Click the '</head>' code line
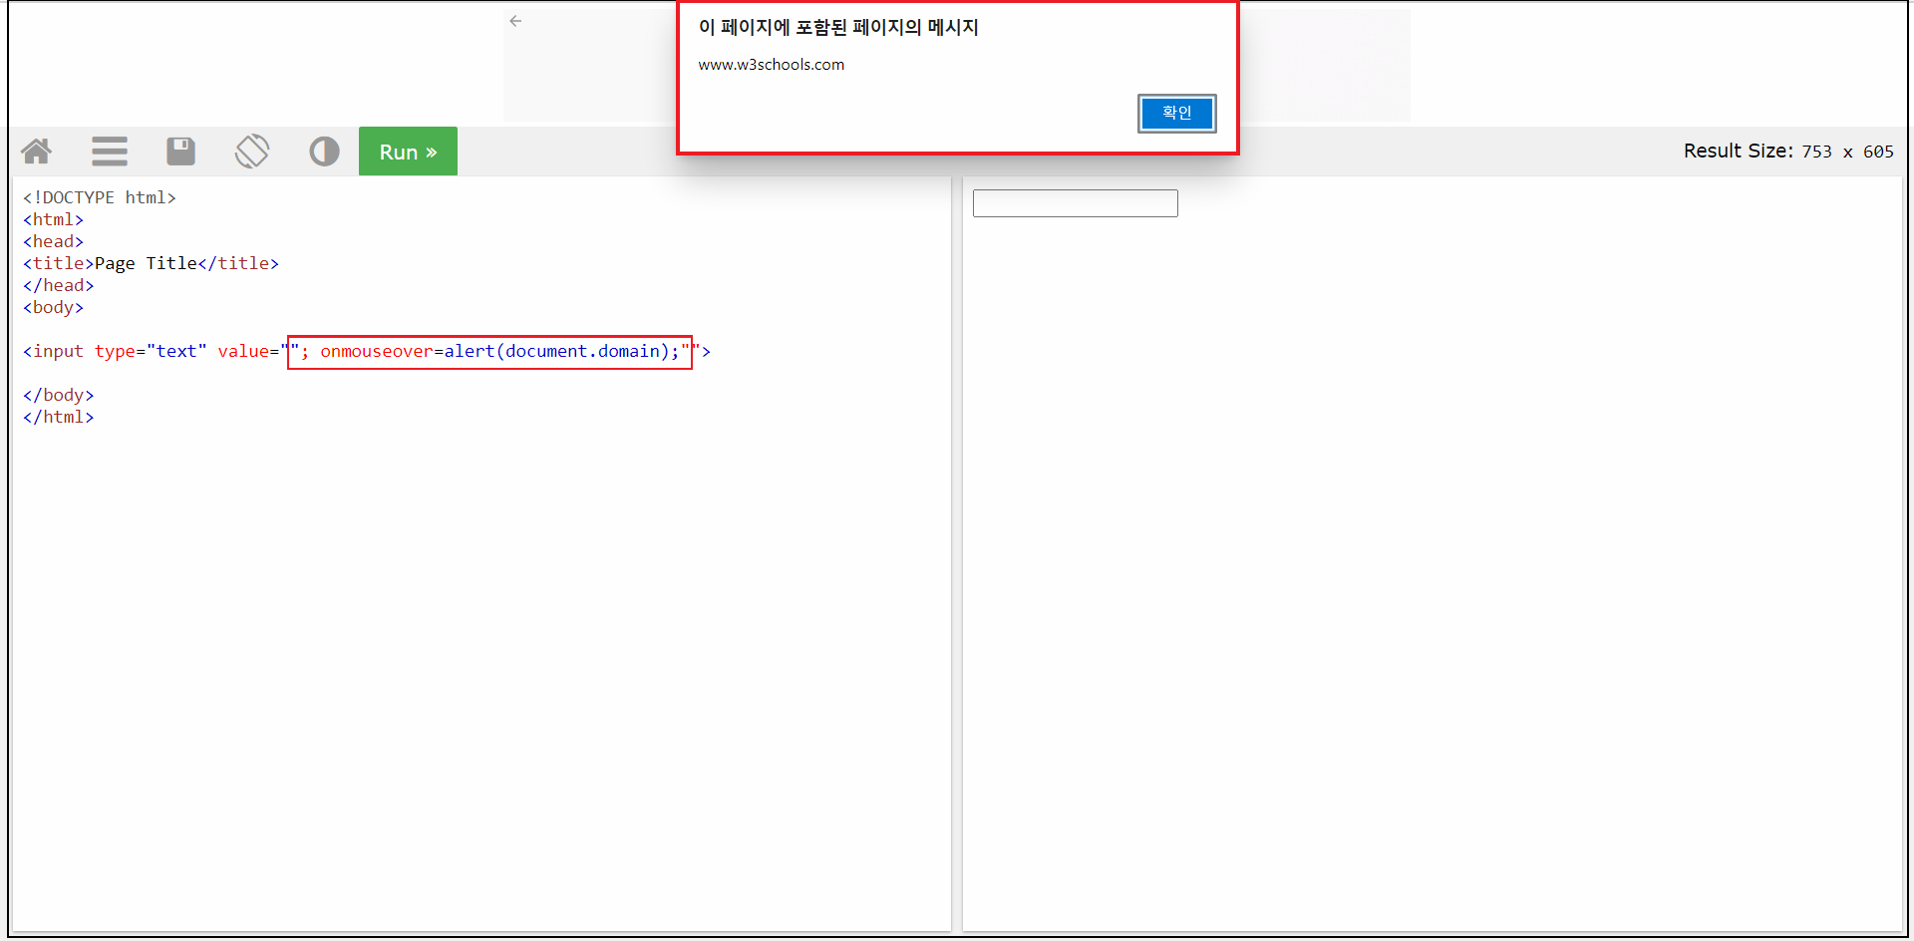The height and width of the screenshot is (941, 1914). point(58,285)
